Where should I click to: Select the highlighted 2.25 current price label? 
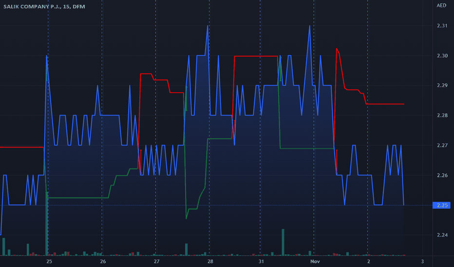click(441, 205)
